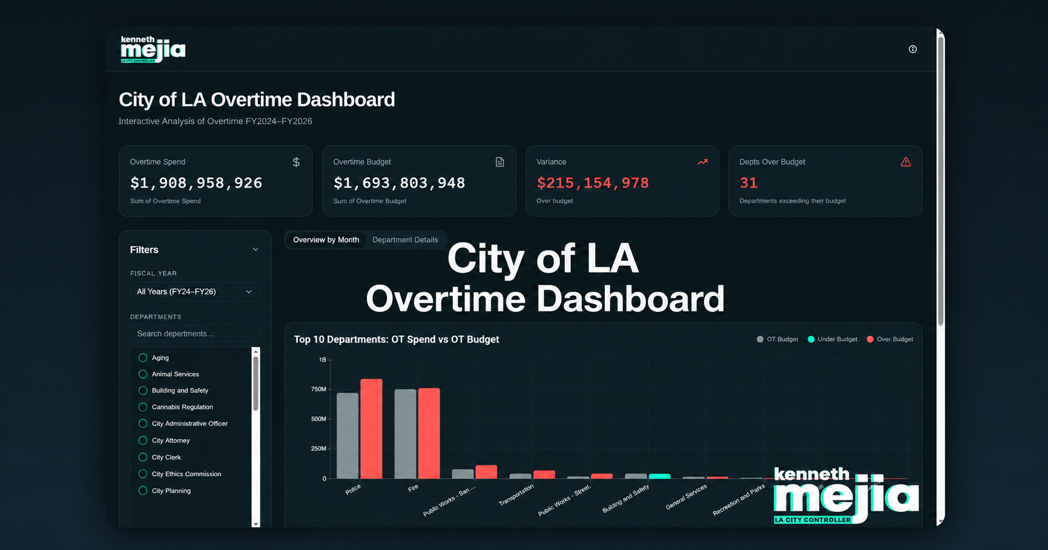Click the document icon on the Overtime Budget card
The width and height of the screenshot is (1048, 550).
499,162
